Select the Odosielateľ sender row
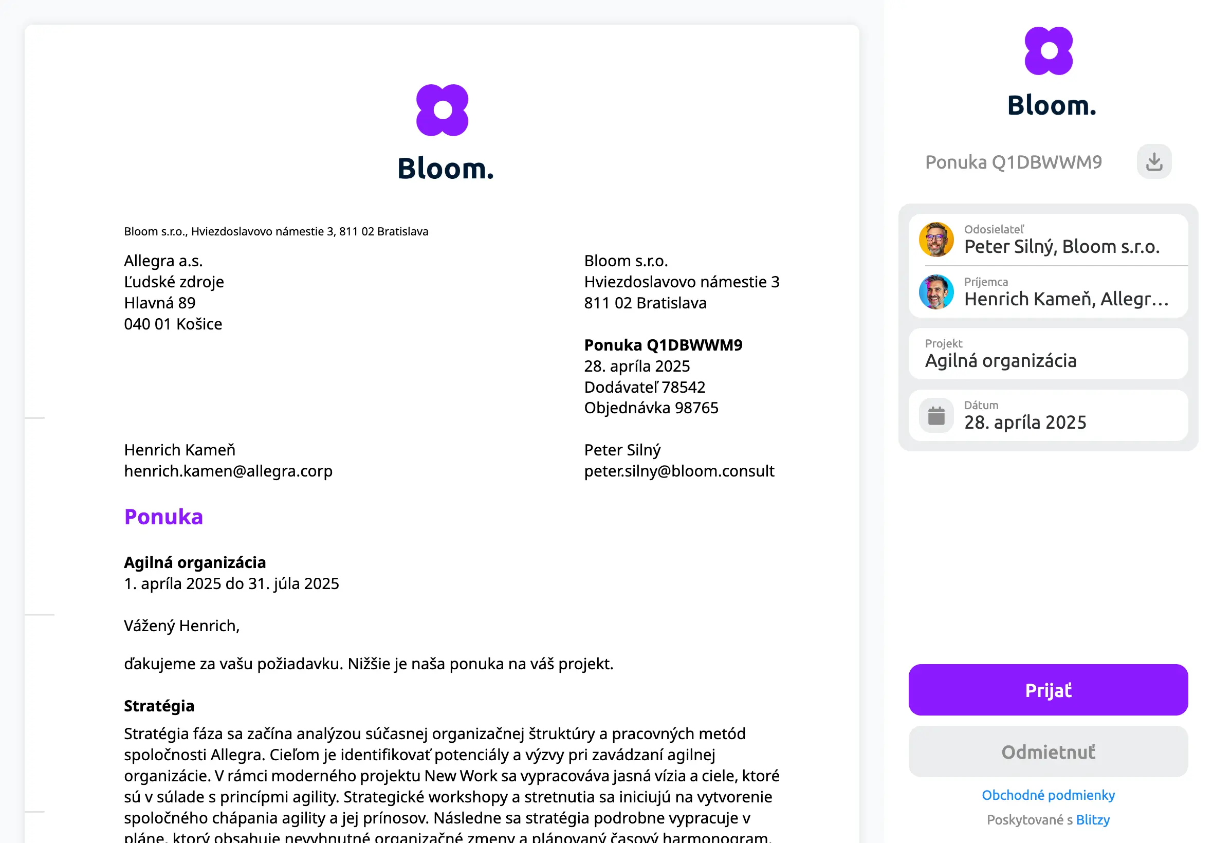 click(x=1047, y=239)
